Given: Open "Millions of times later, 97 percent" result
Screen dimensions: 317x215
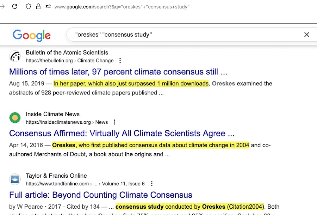Looking at the screenshot, I should point(118,72).
